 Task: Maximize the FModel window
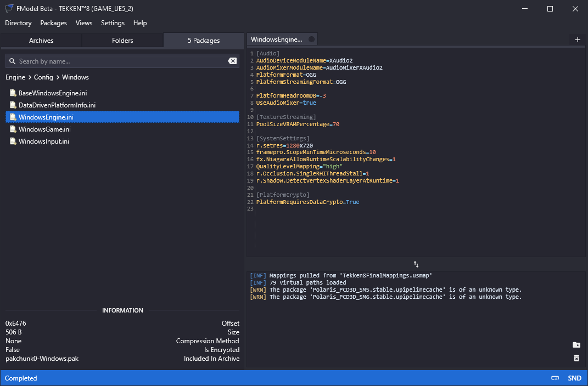tap(550, 8)
